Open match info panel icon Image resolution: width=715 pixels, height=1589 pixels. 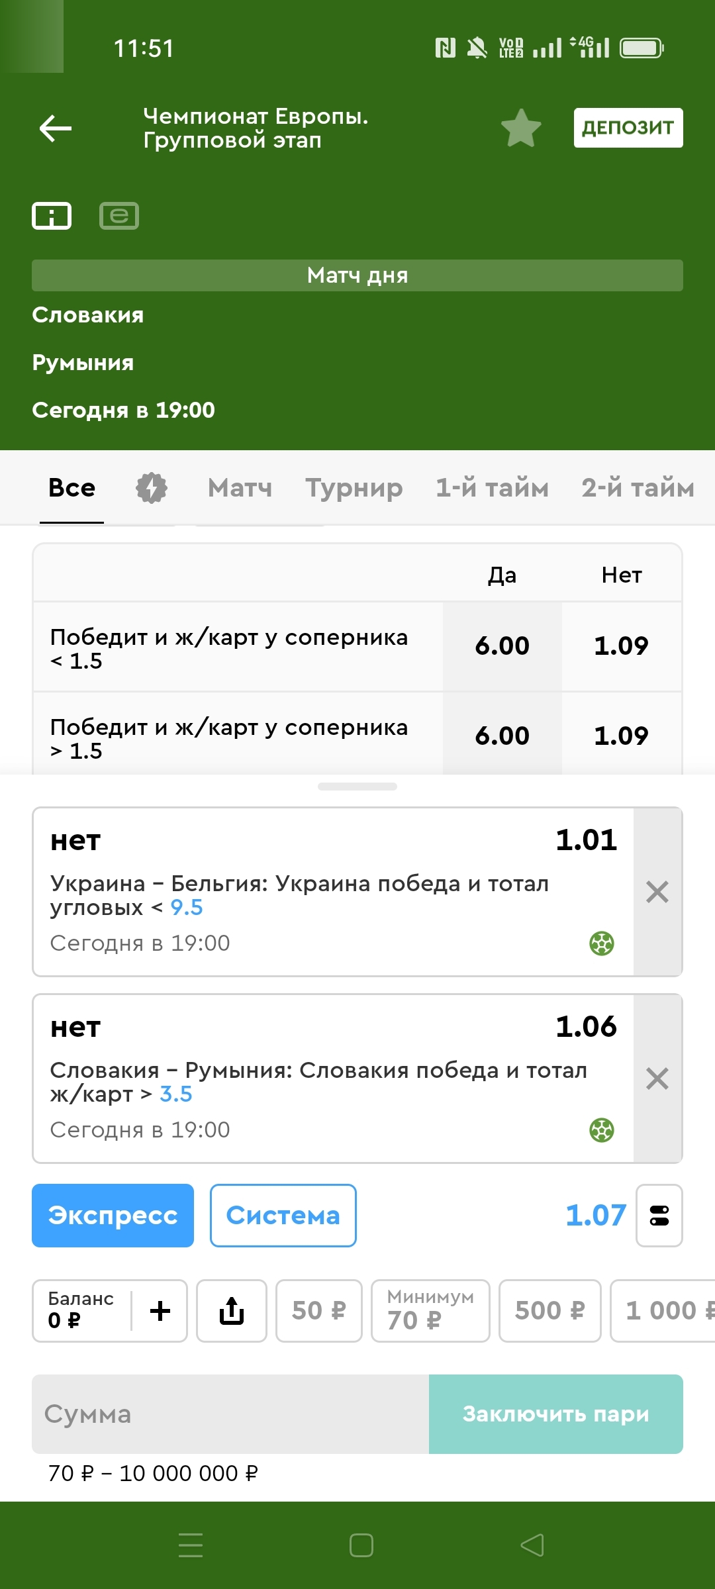(52, 216)
